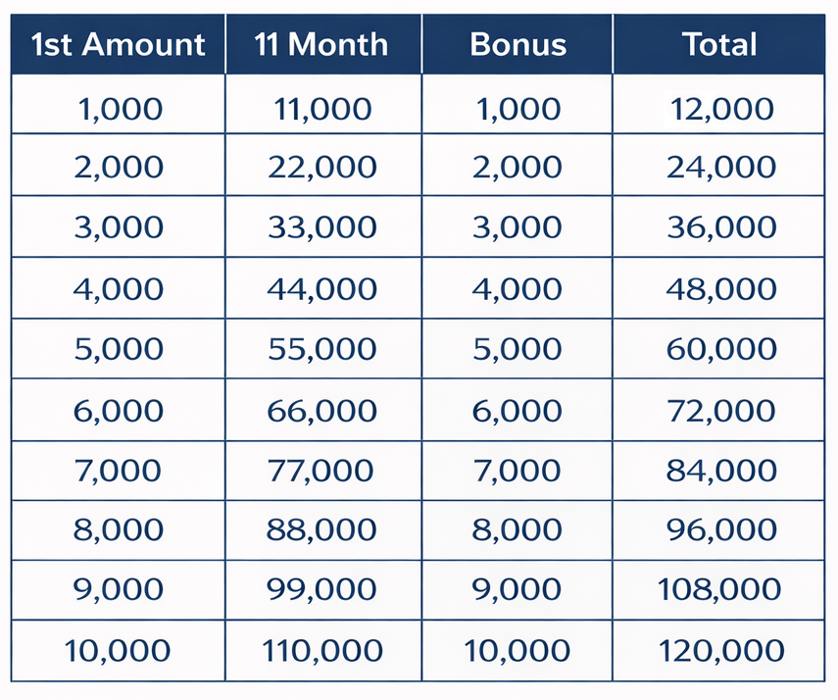
Task: Select the 11,000 cell under 11 Month
Action: 322,108
